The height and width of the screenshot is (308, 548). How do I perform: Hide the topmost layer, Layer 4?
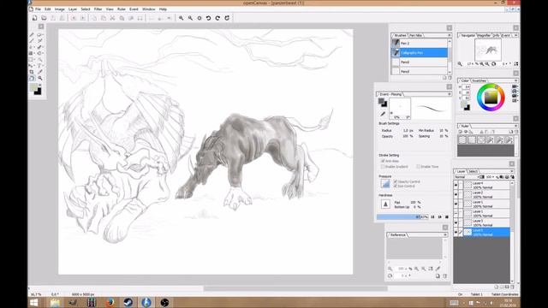[456, 185]
